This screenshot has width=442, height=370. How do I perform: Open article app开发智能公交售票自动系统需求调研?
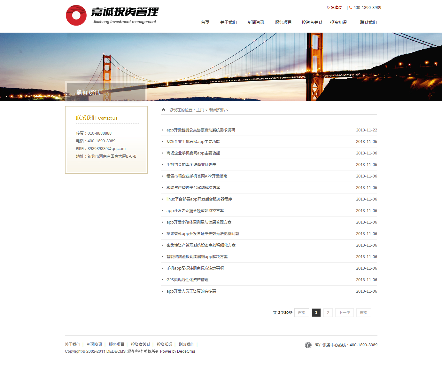coord(201,130)
